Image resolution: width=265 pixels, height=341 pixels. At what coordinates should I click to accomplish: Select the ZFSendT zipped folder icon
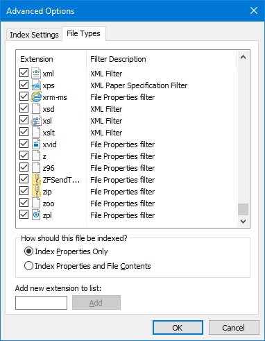click(36, 179)
